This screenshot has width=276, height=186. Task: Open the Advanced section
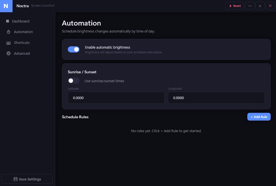coord(22,53)
